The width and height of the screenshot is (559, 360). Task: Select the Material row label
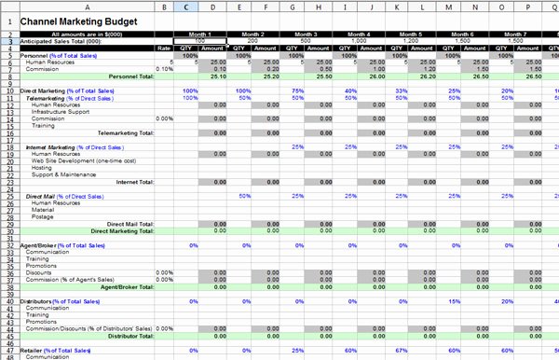click(x=43, y=210)
